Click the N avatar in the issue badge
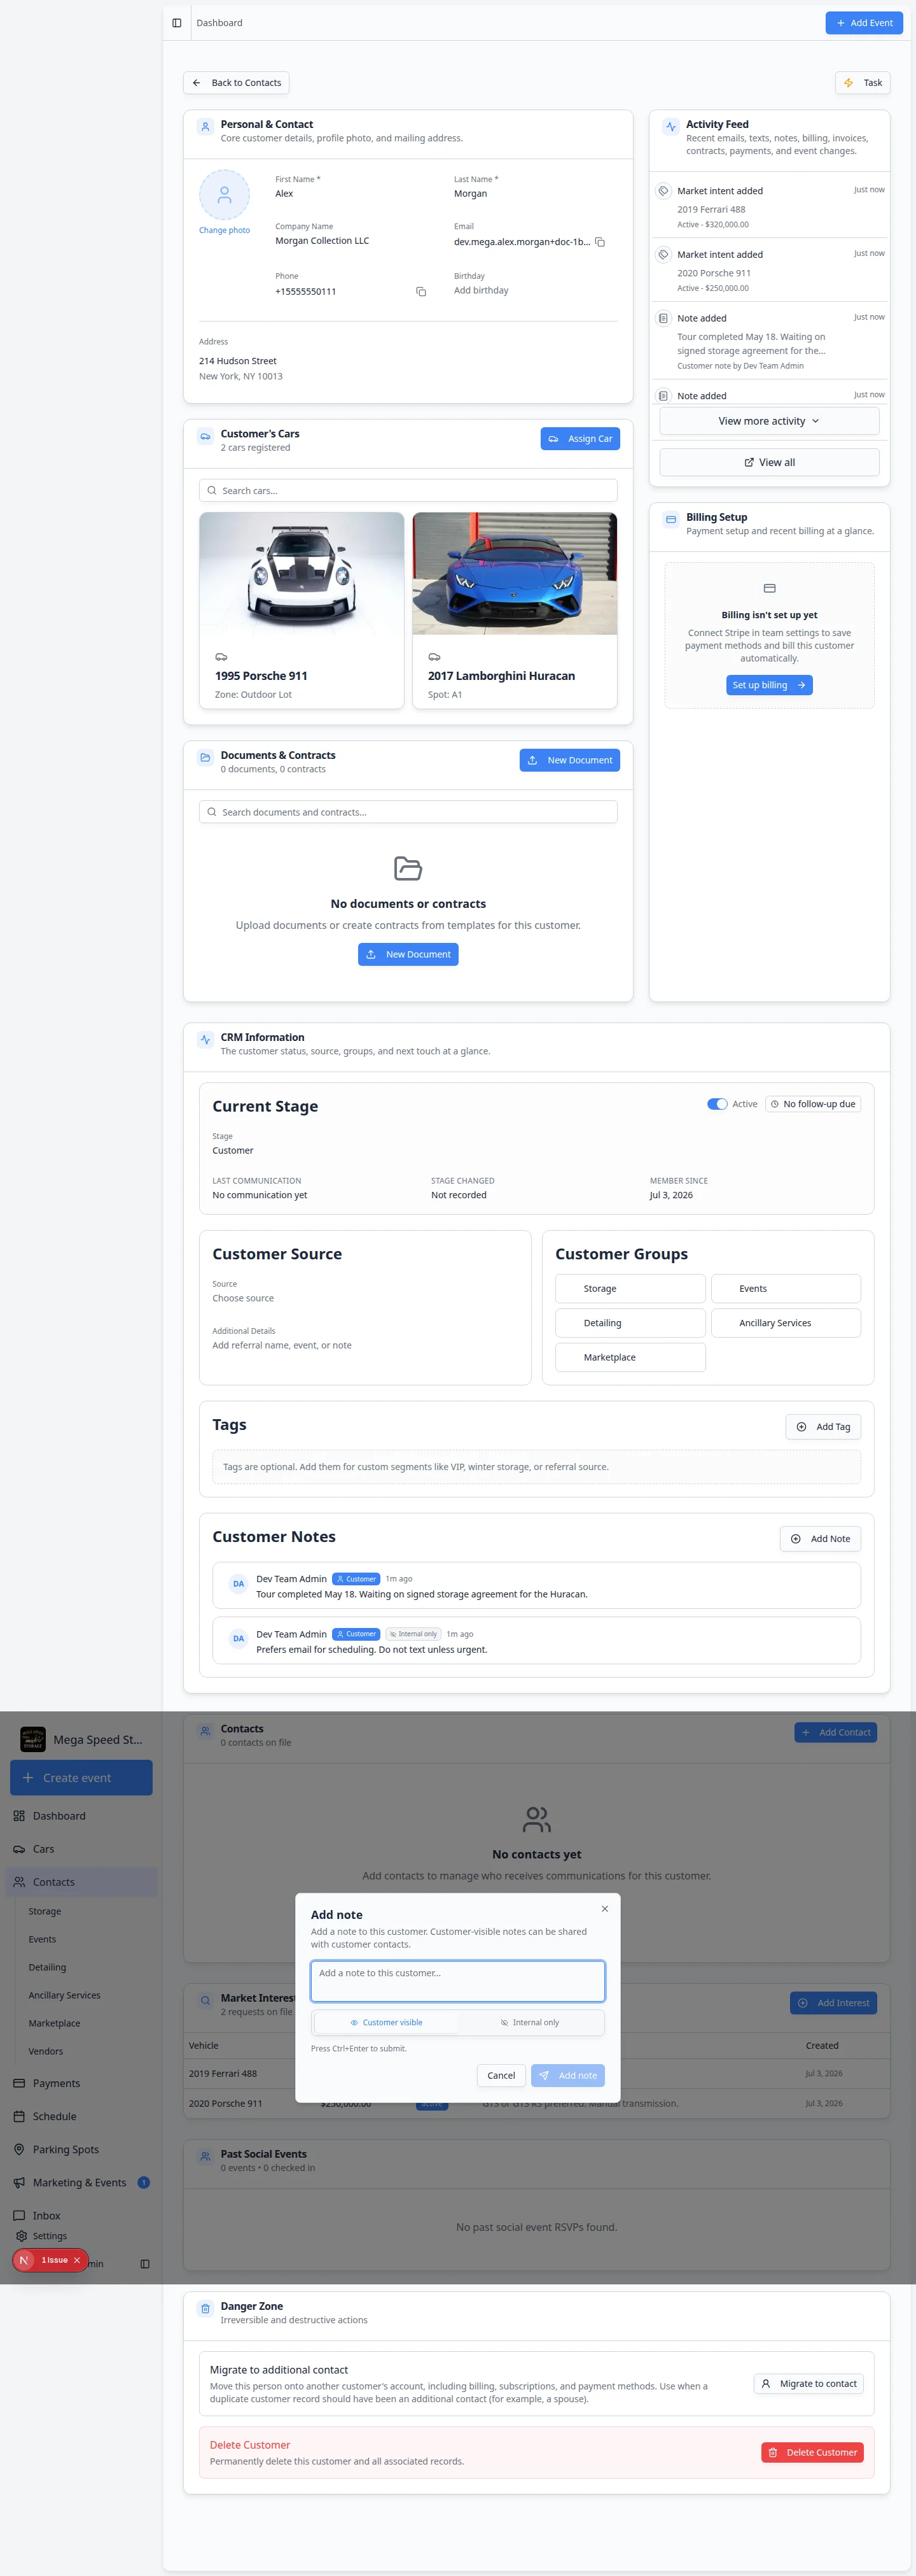 [x=24, y=2260]
